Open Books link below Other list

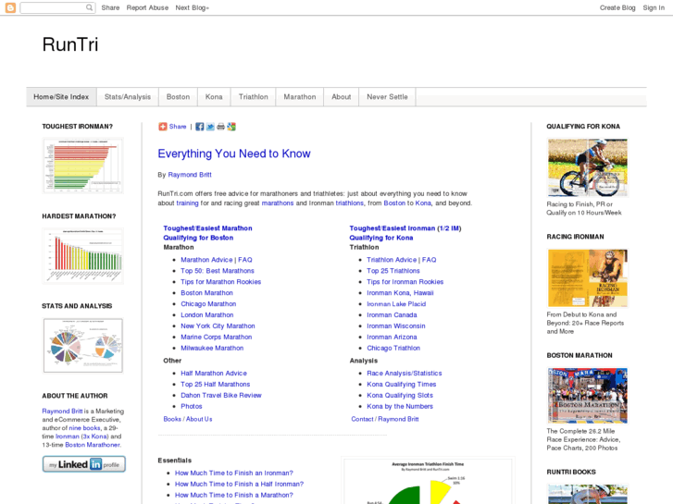click(172, 419)
